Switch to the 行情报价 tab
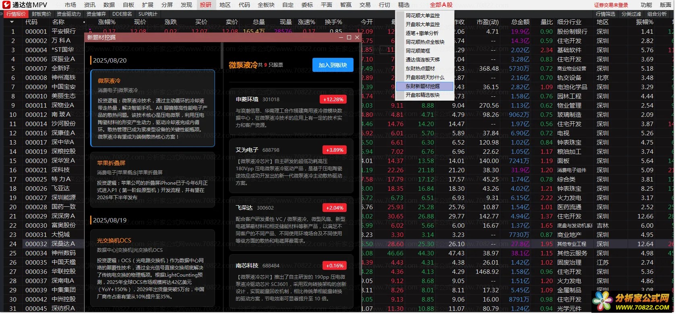The width and height of the screenshot is (676, 314). pos(16,14)
